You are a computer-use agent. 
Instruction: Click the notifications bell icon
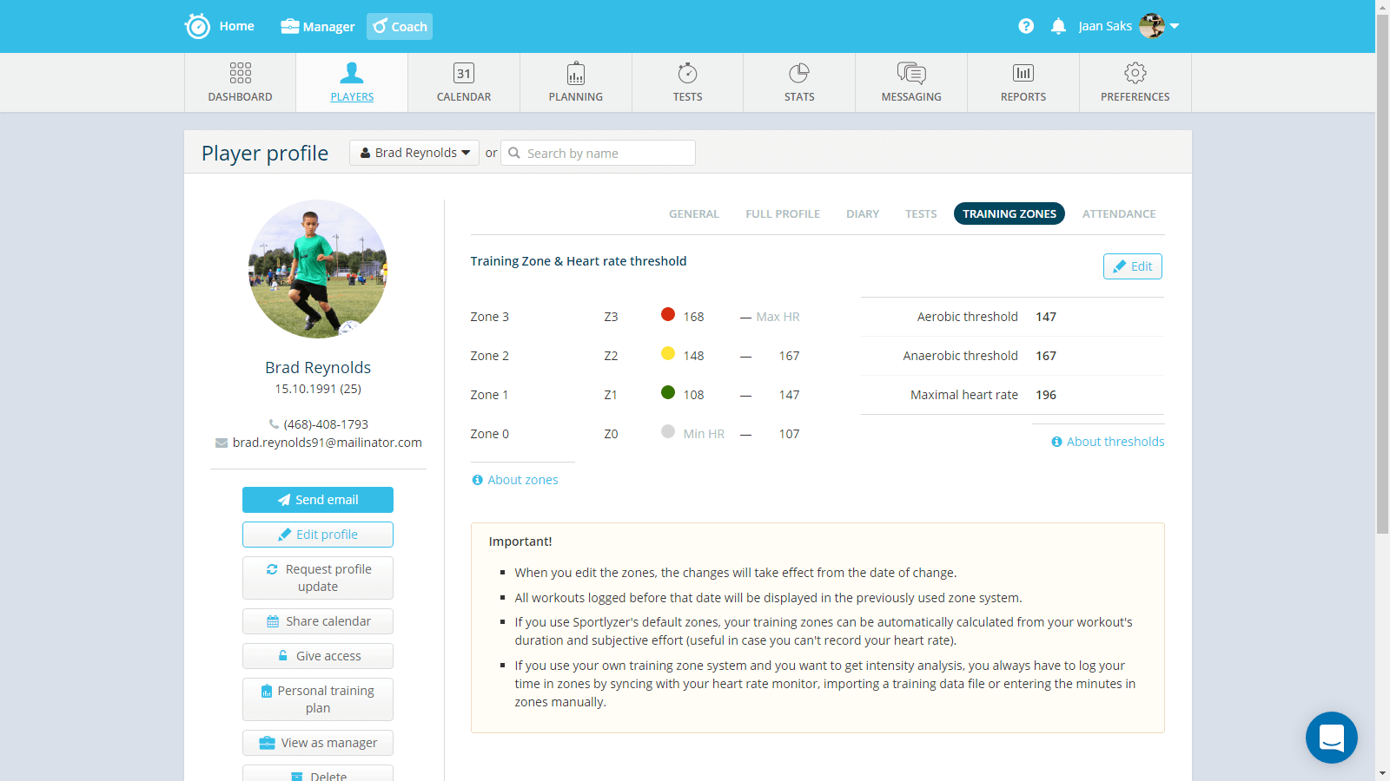(1058, 26)
